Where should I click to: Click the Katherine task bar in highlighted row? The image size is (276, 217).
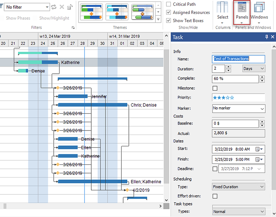pyautogui.click(x=38, y=62)
